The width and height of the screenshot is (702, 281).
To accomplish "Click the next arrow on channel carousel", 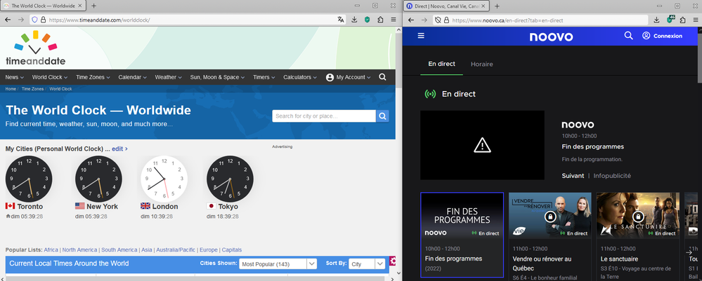I will click(689, 252).
